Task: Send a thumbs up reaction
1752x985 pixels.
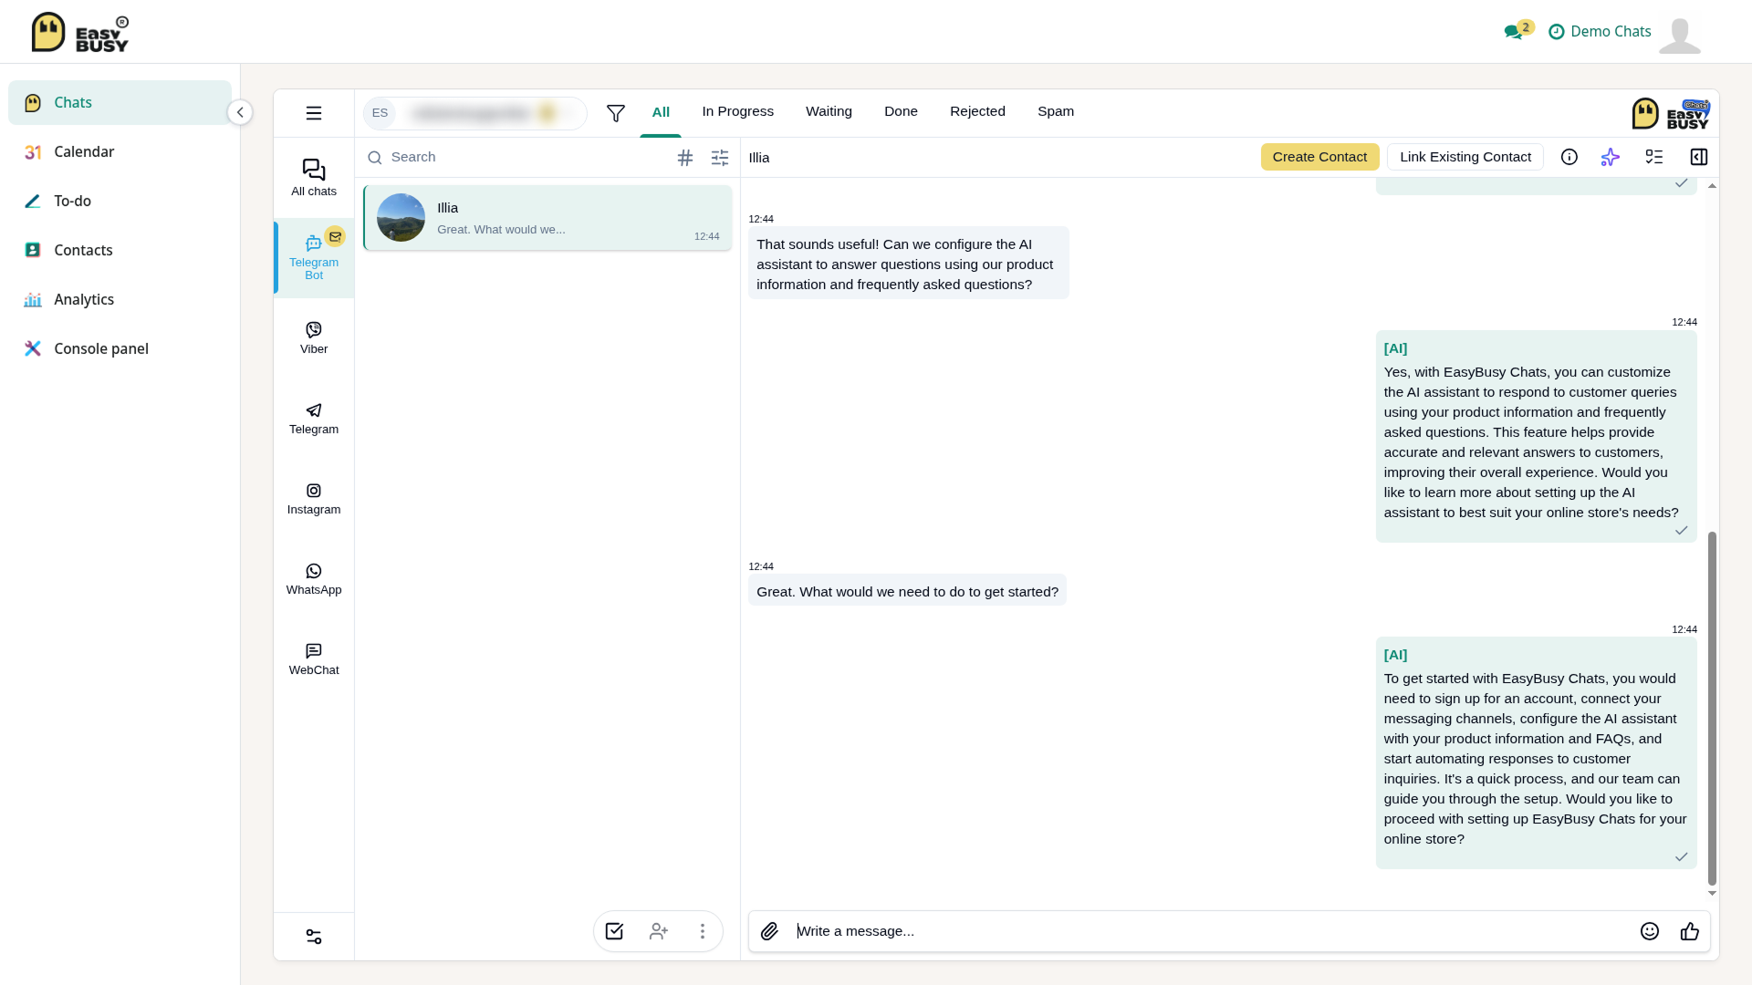Action: (1690, 931)
